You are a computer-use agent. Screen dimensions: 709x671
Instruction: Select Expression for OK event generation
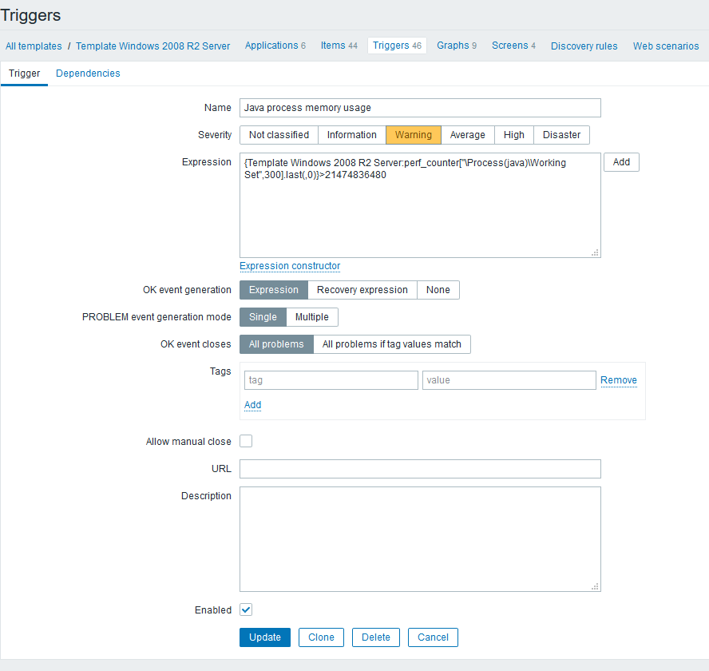(x=274, y=290)
